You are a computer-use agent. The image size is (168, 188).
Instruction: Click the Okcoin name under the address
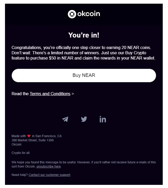[17, 144]
